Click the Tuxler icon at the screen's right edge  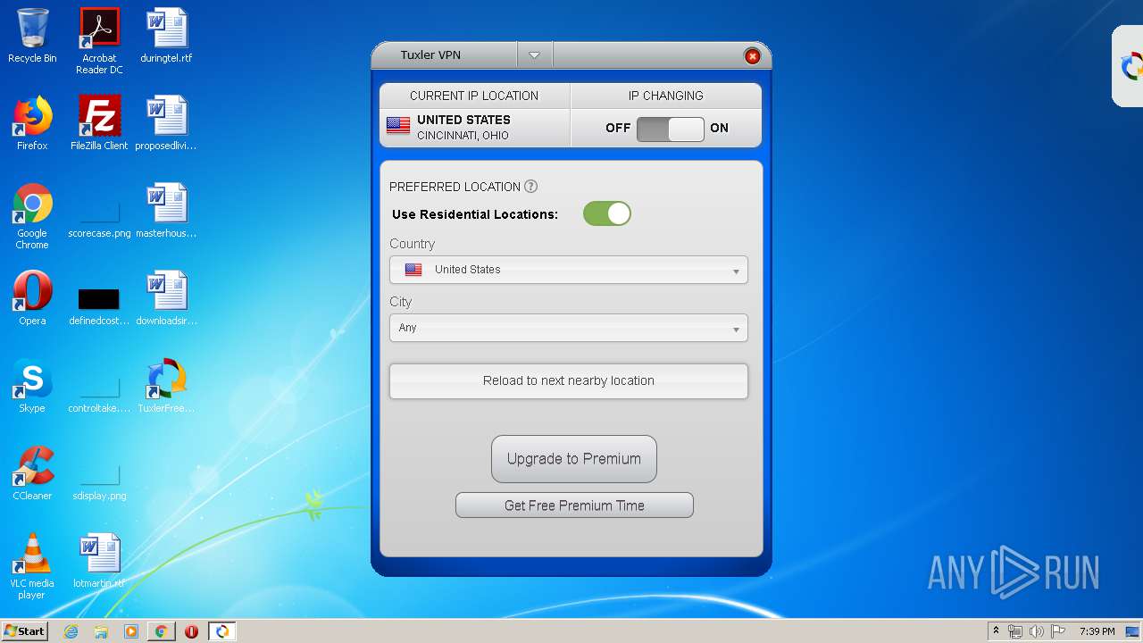click(x=1131, y=66)
